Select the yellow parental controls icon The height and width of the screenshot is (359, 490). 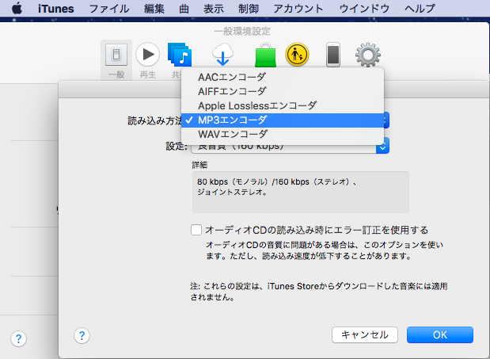(297, 55)
